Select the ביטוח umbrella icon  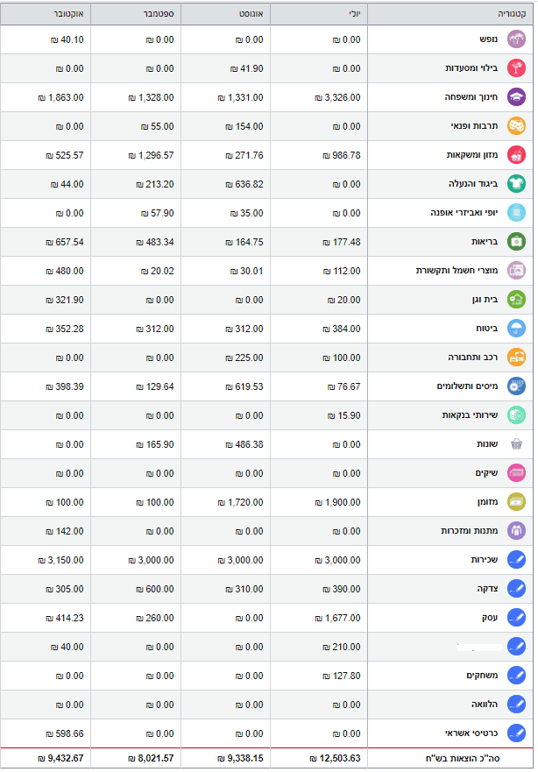click(x=517, y=329)
